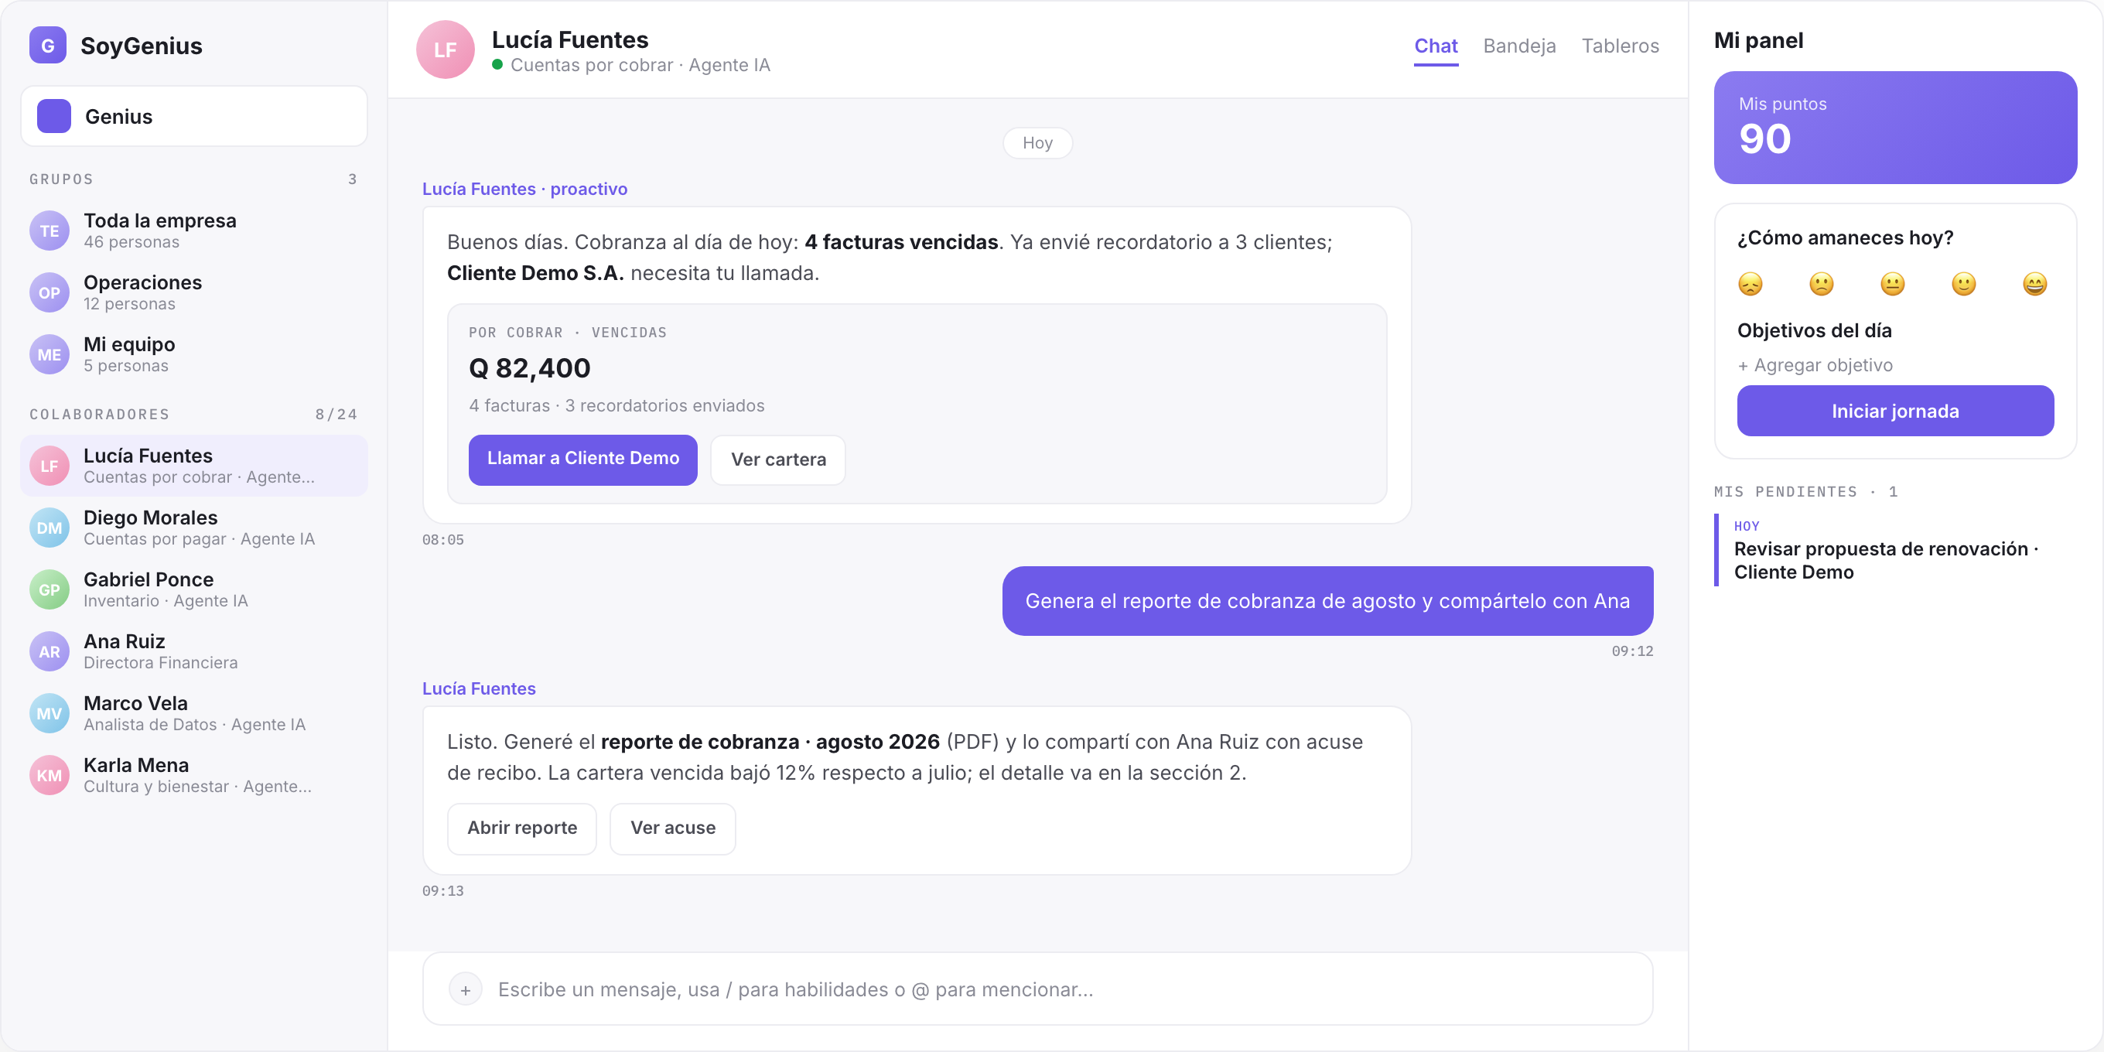Click the Ver cartera button
The height and width of the screenshot is (1052, 2104).
[x=777, y=459]
